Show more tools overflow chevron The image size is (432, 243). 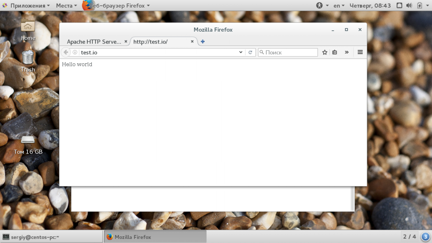[x=347, y=52]
